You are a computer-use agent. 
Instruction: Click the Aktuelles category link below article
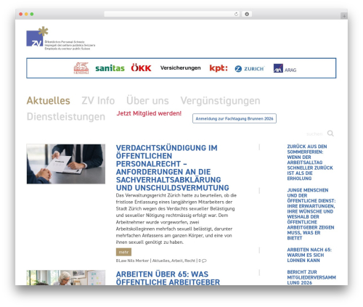[160, 261]
